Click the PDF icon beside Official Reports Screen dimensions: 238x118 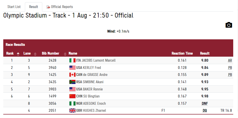[x=48, y=7]
